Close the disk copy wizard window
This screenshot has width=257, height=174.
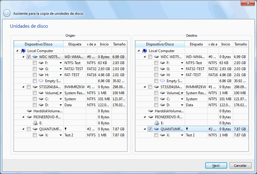click(248, 3)
